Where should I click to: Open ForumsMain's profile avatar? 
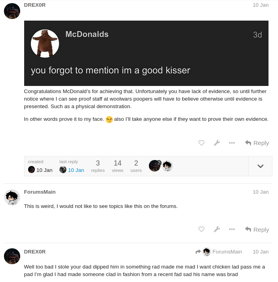[12, 197]
